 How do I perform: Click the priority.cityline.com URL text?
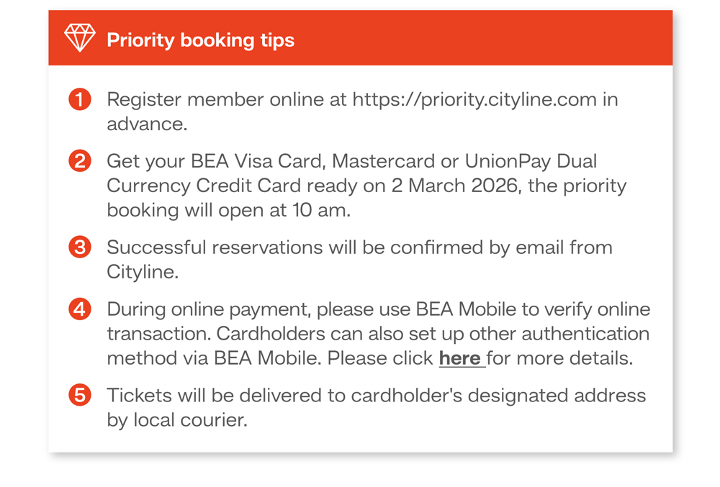click(474, 99)
